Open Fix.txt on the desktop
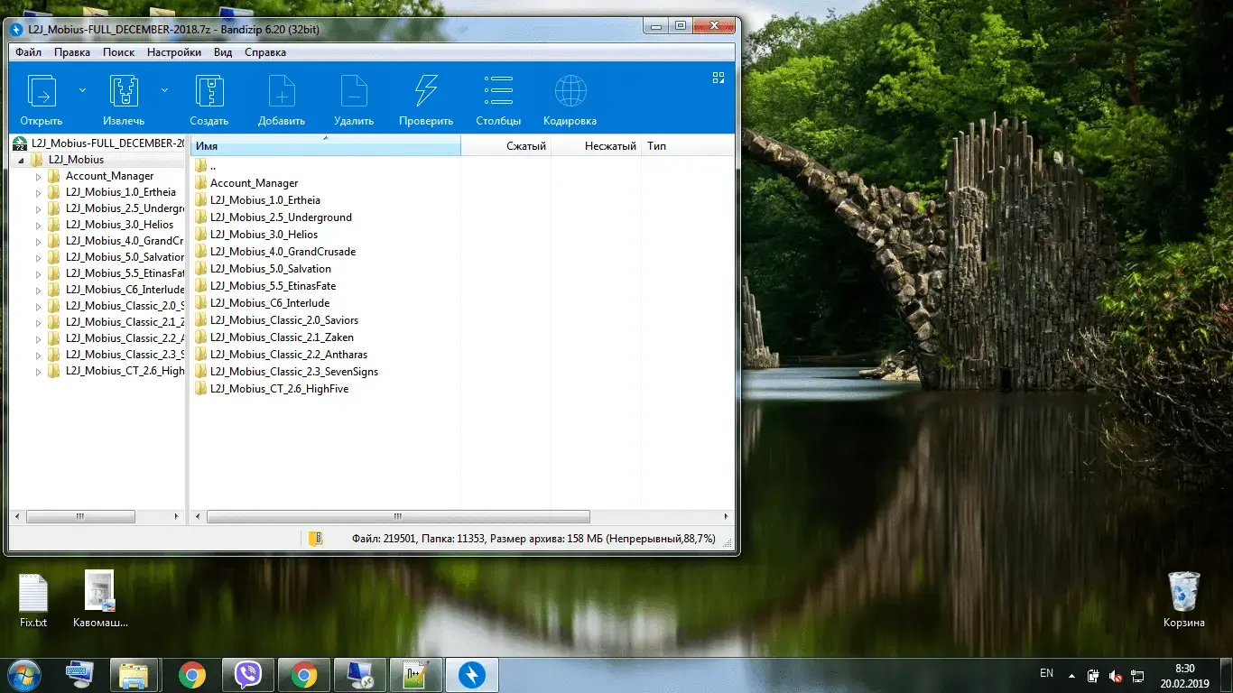The height and width of the screenshot is (693, 1233). 33,600
